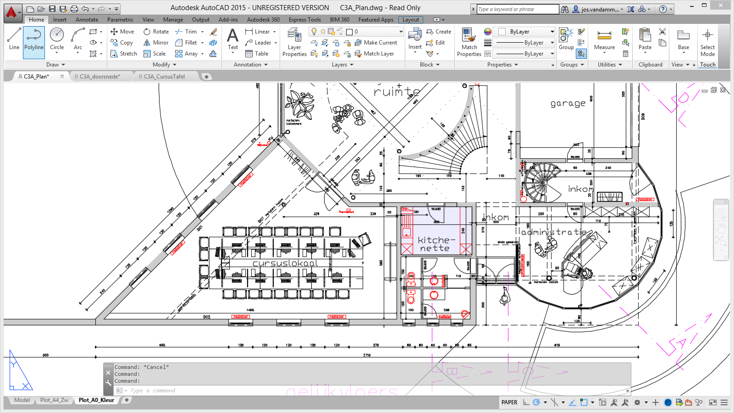Select the Mirror tool

156,43
